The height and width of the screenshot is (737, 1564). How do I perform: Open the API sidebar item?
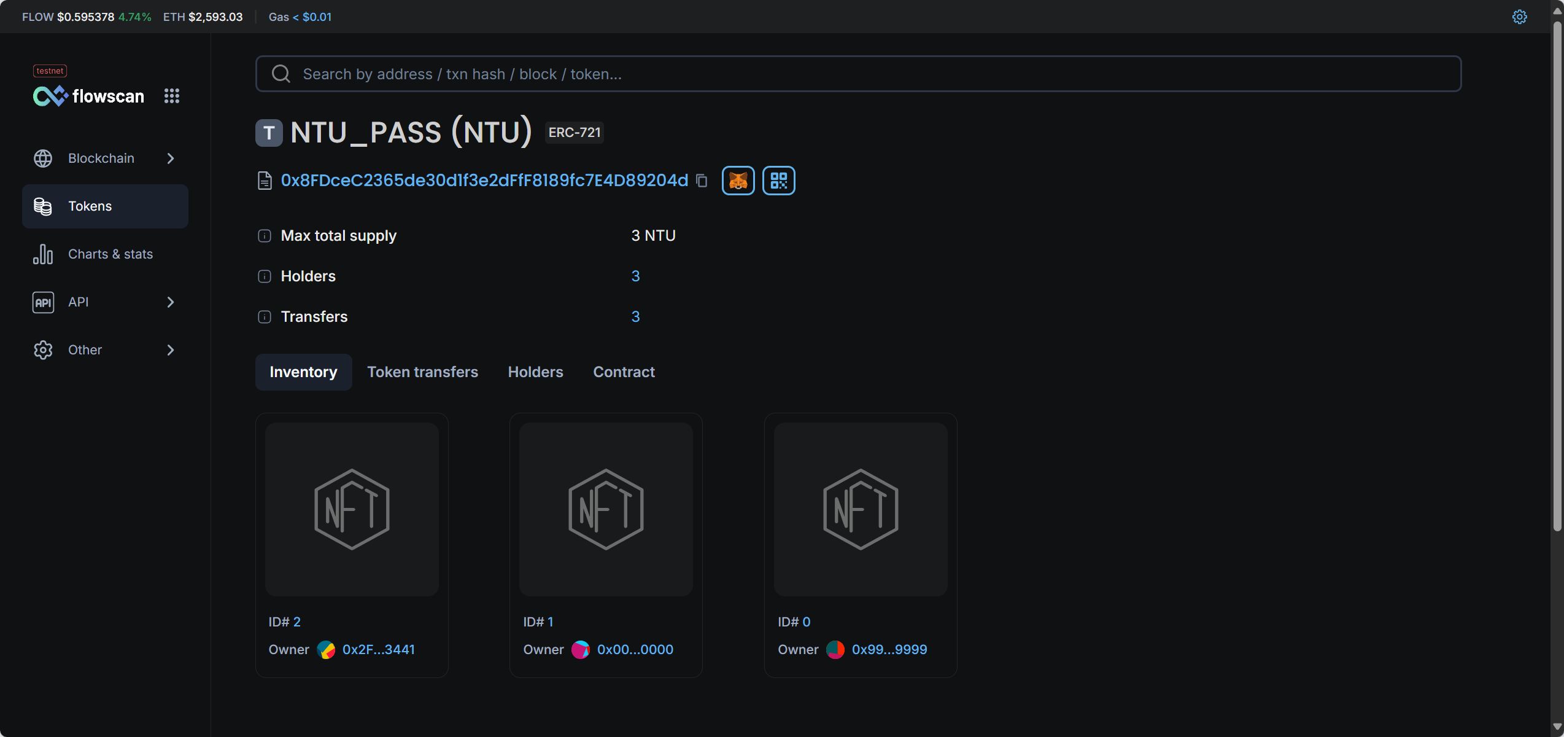tap(105, 302)
